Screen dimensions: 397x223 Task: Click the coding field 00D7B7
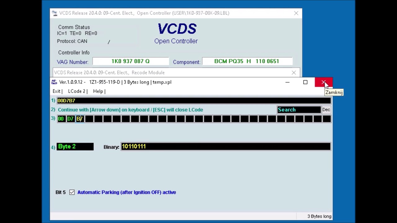coord(194,101)
